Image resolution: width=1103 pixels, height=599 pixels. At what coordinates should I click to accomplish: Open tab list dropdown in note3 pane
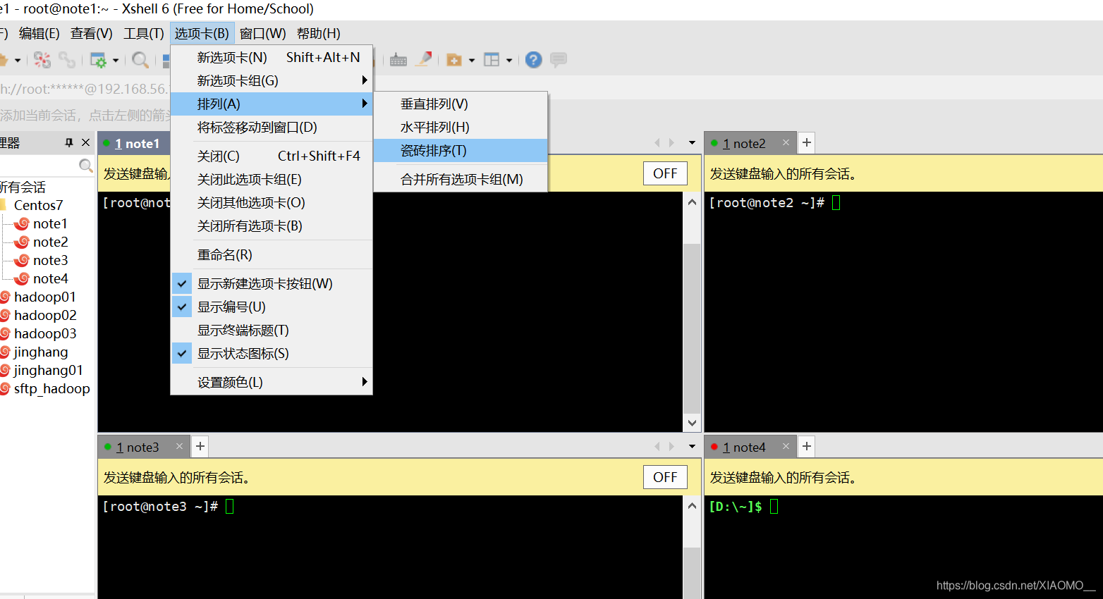[x=692, y=446]
